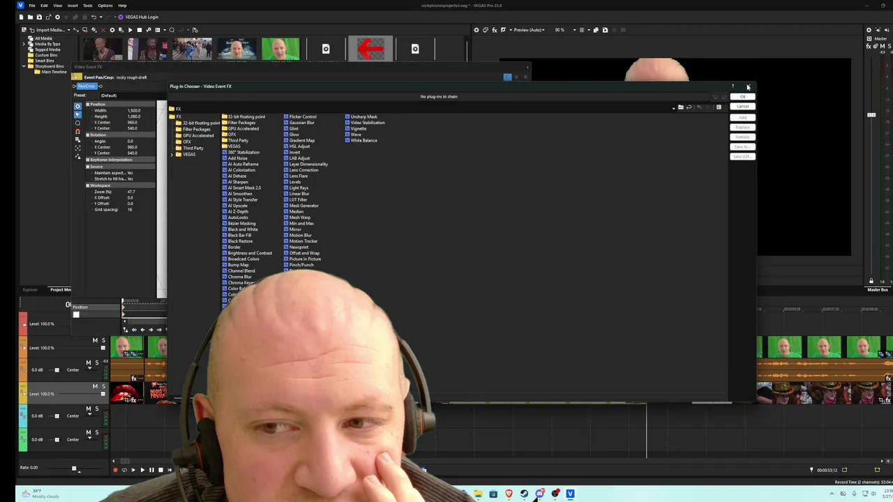Select the green screen media thumbnail
Viewport: 893px width, 502px height.
(280, 49)
